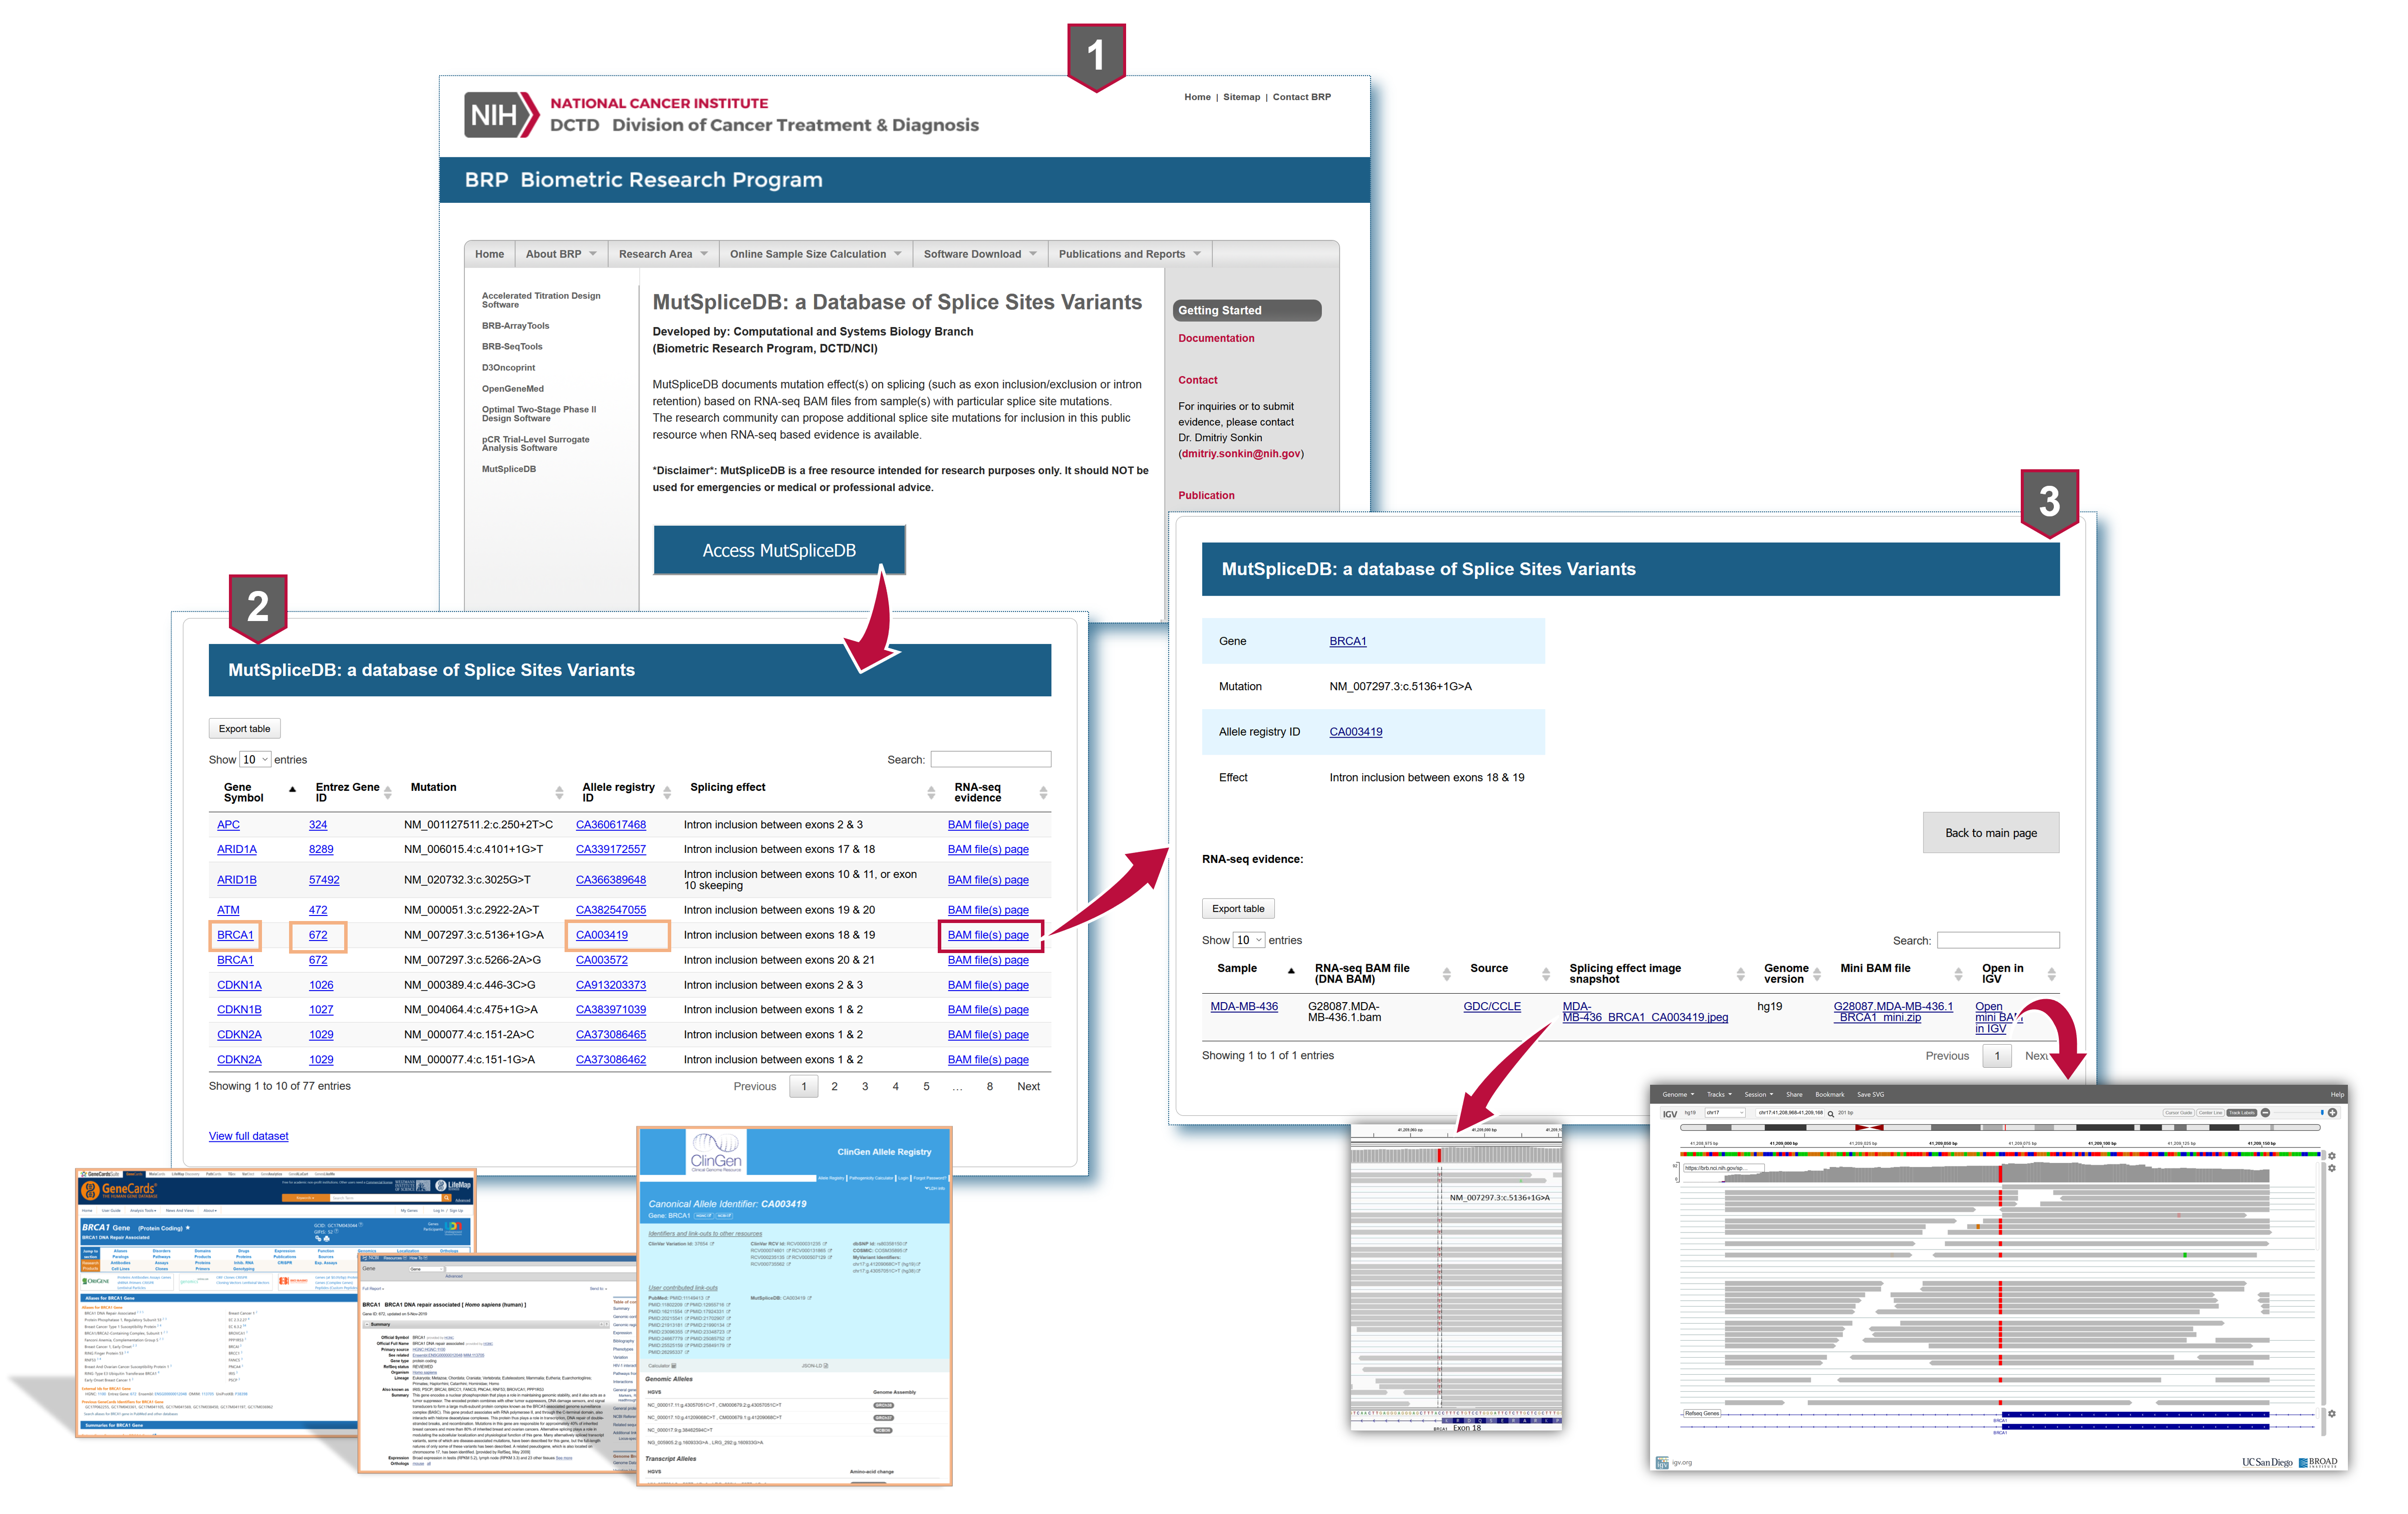The image size is (2408, 1514).
Task: Sort by Allele registry ID column arrows
Action: (667, 793)
